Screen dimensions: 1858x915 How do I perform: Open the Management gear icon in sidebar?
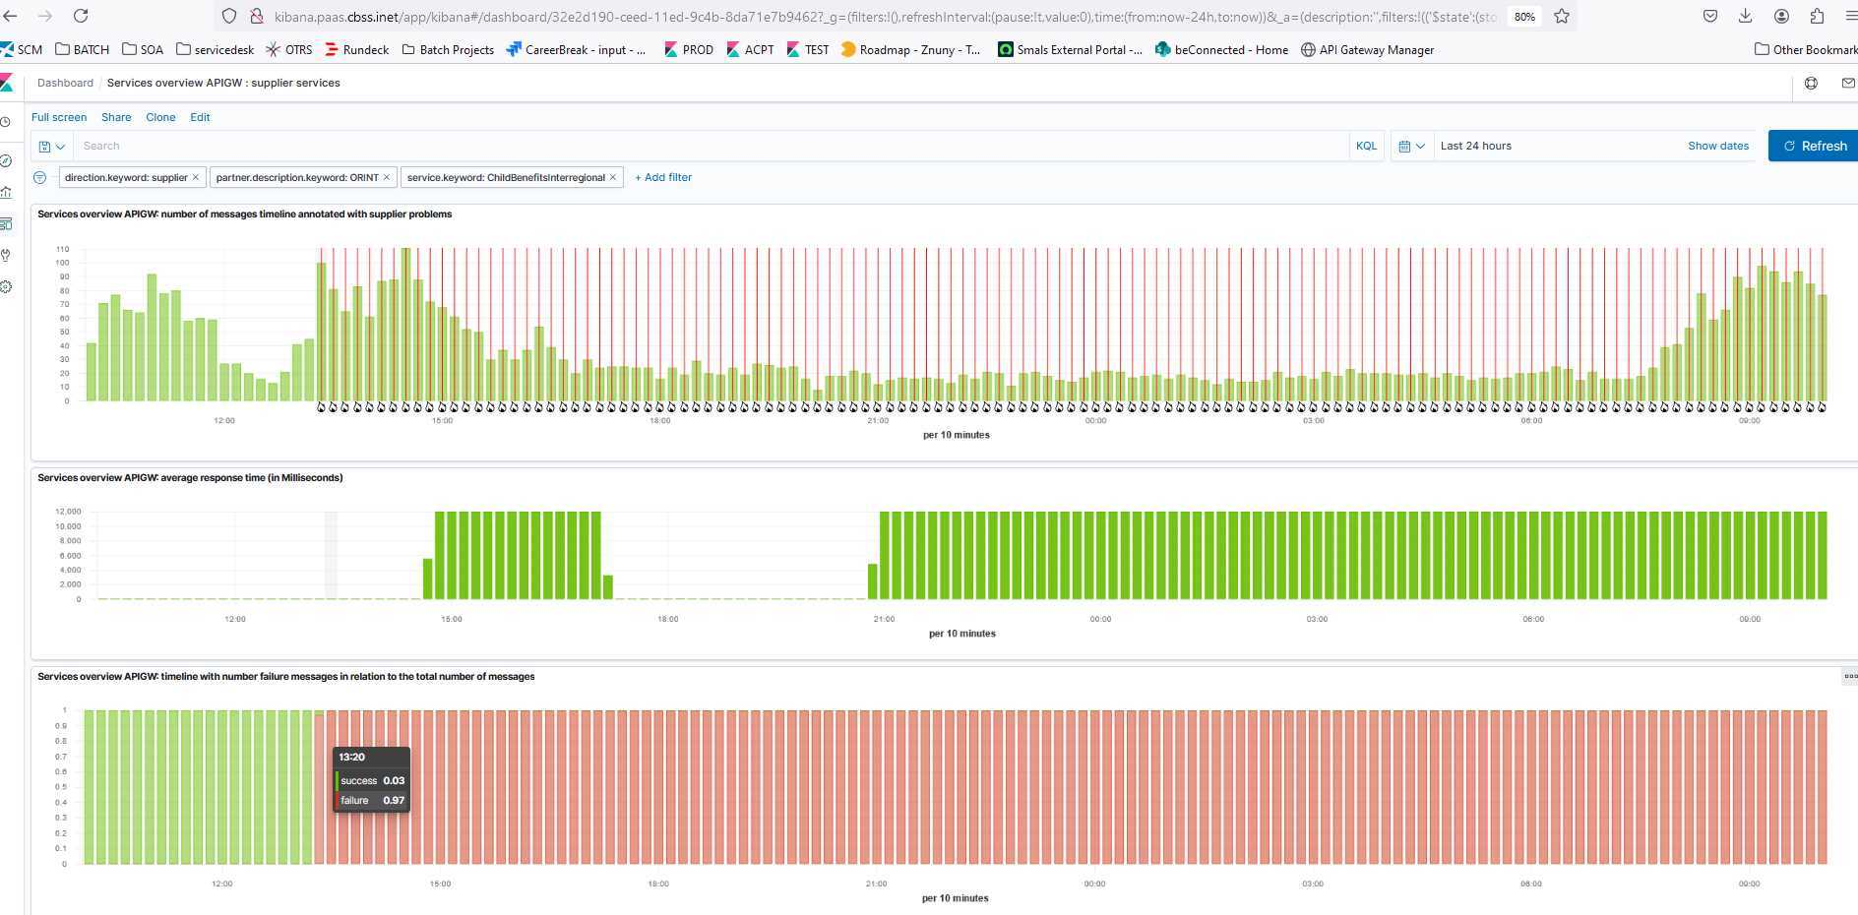point(6,287)
